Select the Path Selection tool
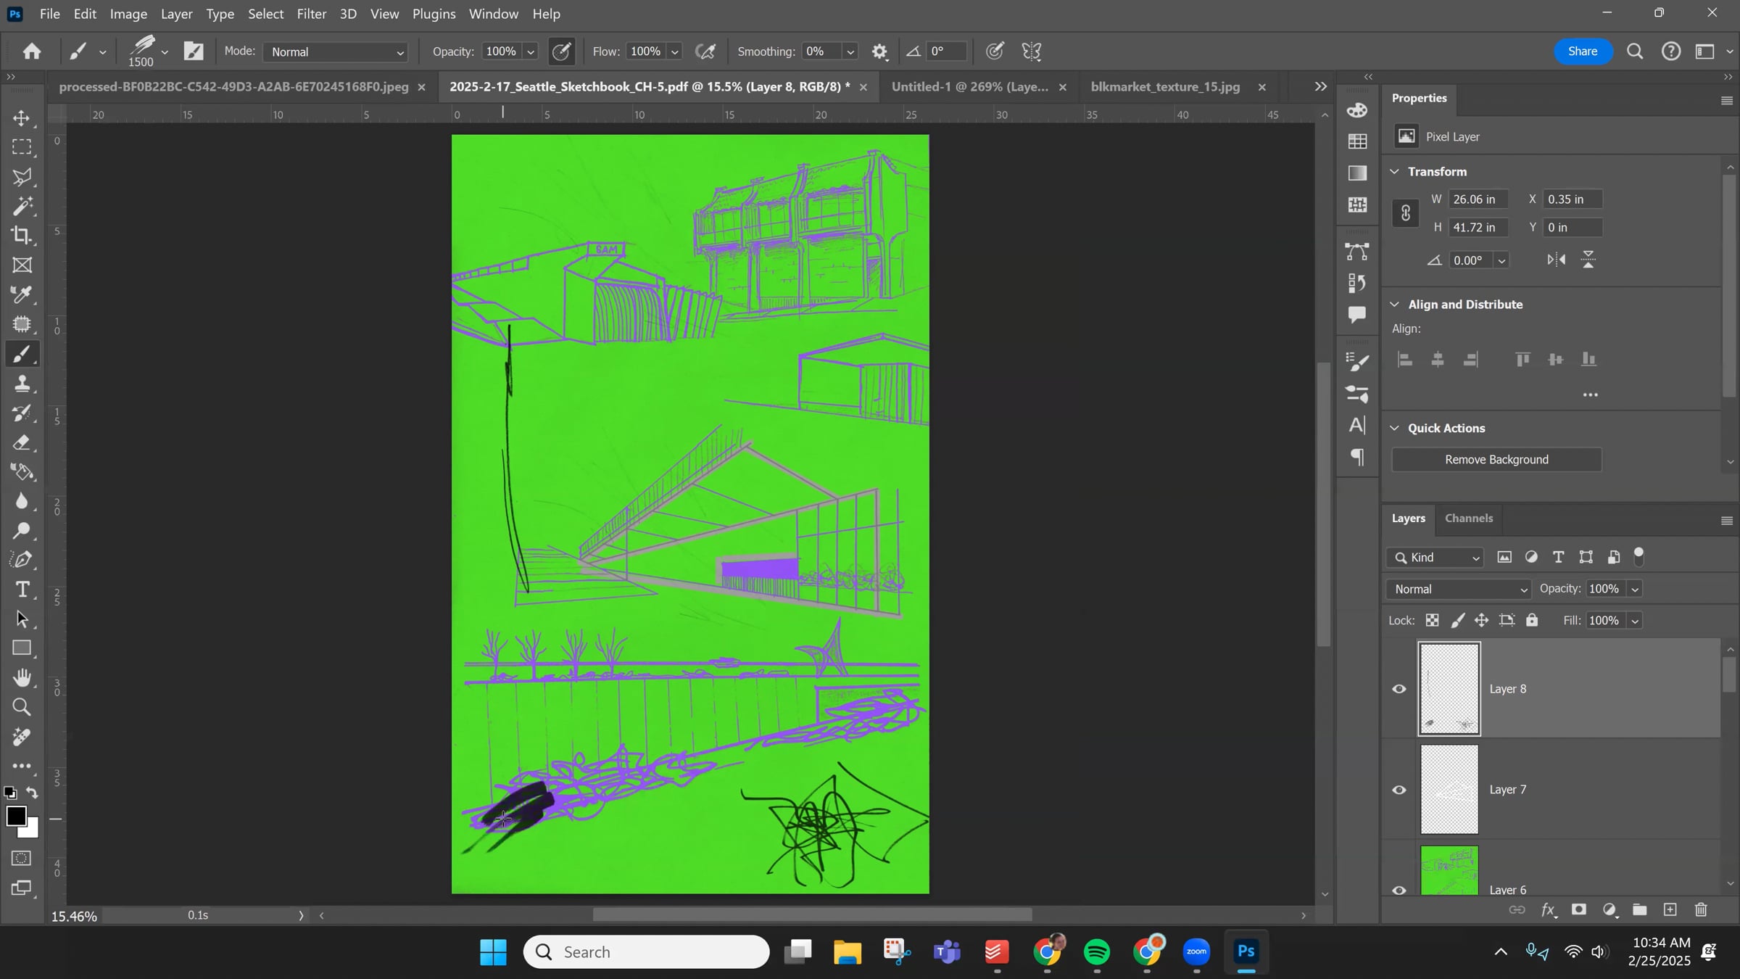This screenshot has width=1740, height=979. (22, 619)
